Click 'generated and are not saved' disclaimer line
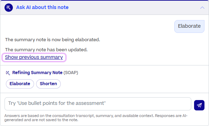Image resolution: width=209 pixels, height=126 pixels. 41,120
